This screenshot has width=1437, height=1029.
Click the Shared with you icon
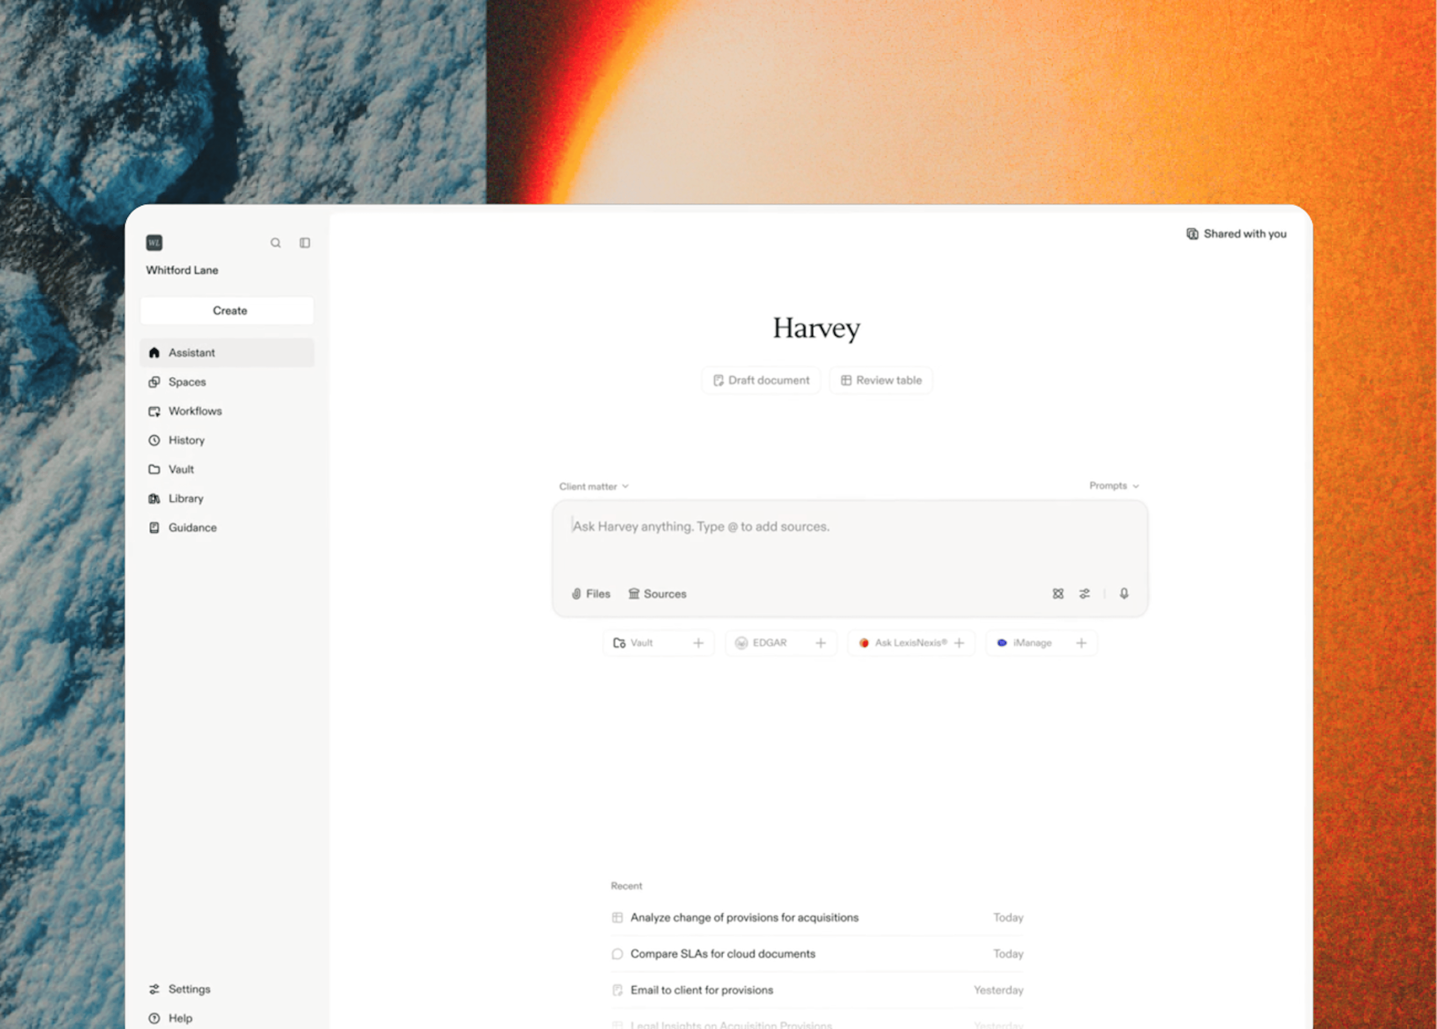(x=1192, y=234)
